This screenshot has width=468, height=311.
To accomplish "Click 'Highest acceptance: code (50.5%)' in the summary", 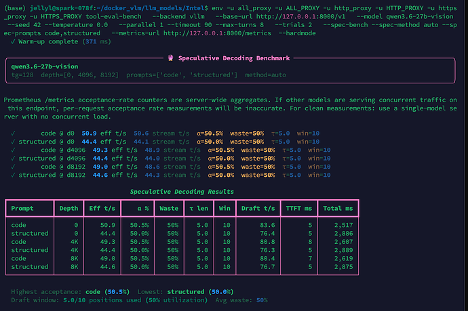I will (x=71, y=292).
